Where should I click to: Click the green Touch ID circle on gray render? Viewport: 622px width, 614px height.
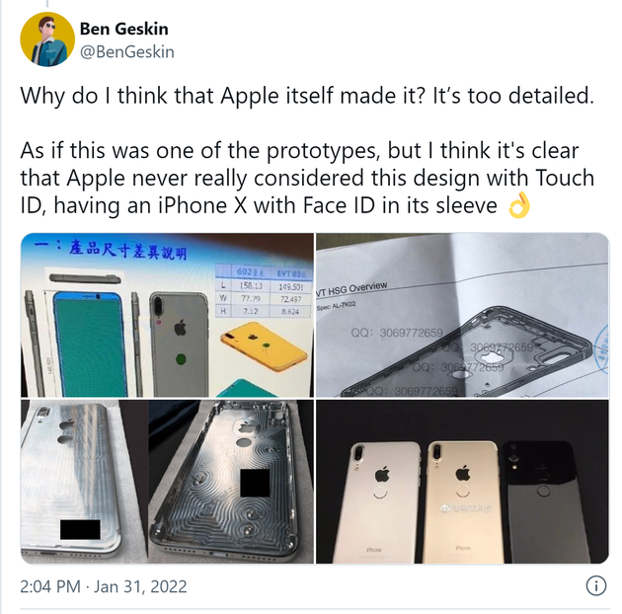(181, 359)
